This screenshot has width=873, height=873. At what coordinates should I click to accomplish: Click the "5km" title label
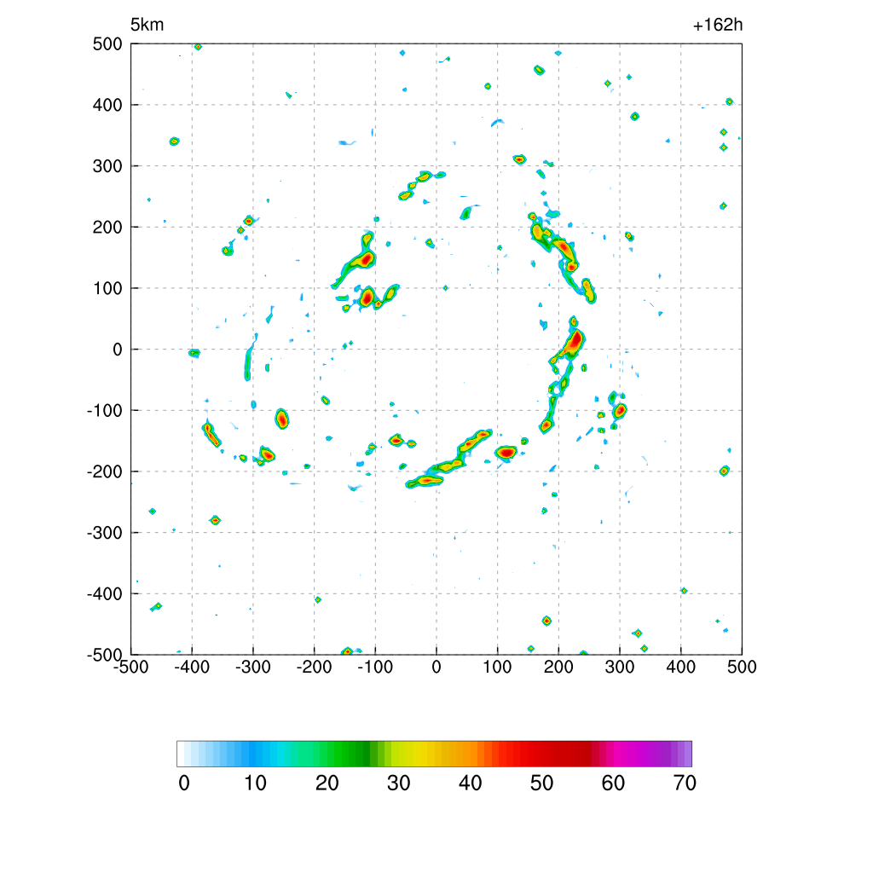coord(147,25)
